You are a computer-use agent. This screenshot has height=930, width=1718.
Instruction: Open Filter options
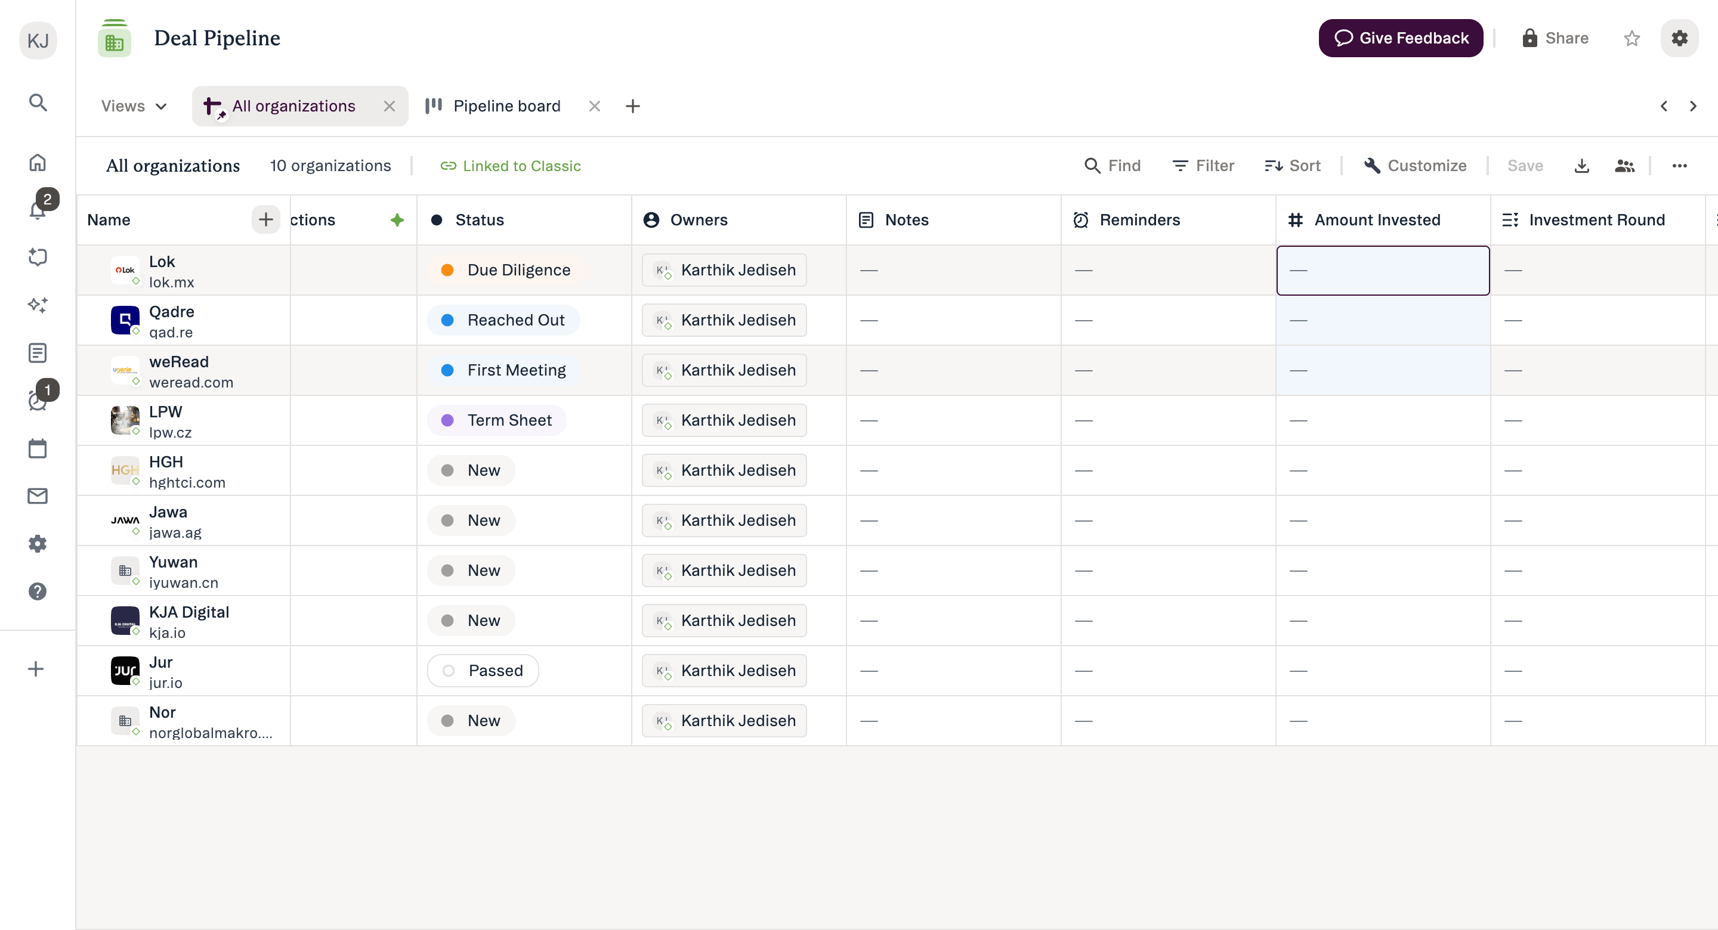(x=1203, y=166)
